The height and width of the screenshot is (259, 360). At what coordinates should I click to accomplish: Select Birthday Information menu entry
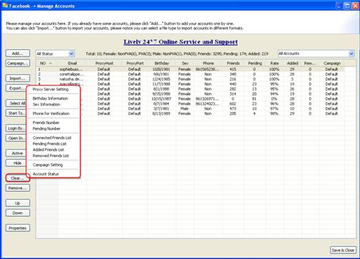click(x=50, y=98)
